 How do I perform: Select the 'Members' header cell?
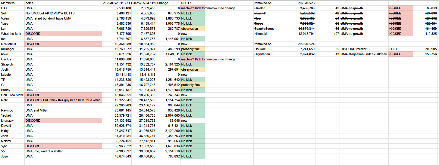coord(12,3)
